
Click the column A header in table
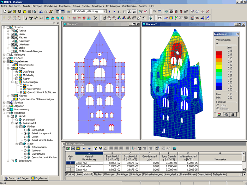tap(89, 153)
